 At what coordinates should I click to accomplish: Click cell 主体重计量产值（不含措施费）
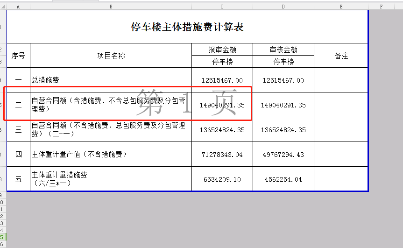click(111, 154)
